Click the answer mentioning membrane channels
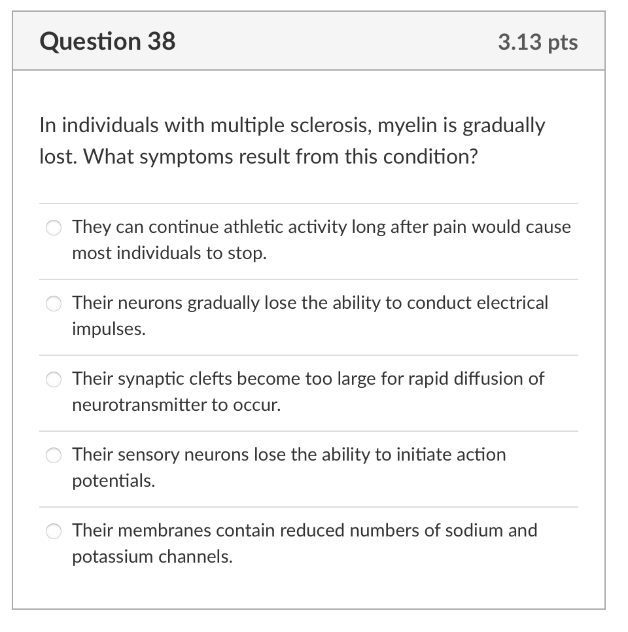 point(304,543)
